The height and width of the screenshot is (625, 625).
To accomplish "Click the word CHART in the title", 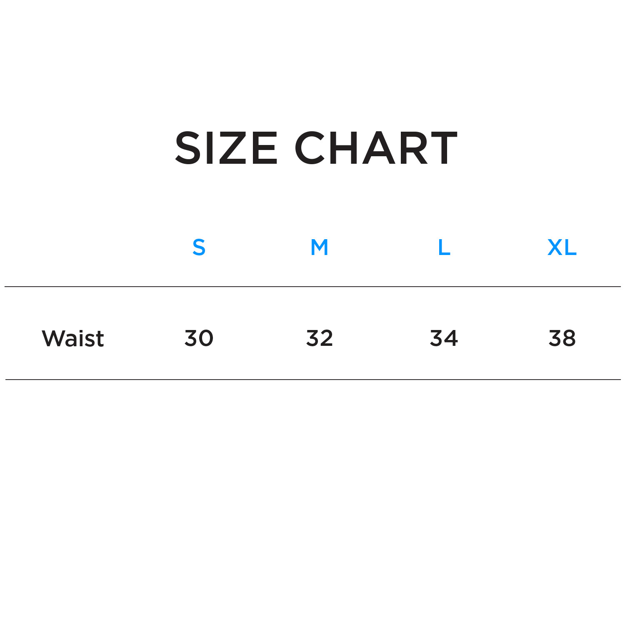I will pos(376,148).
